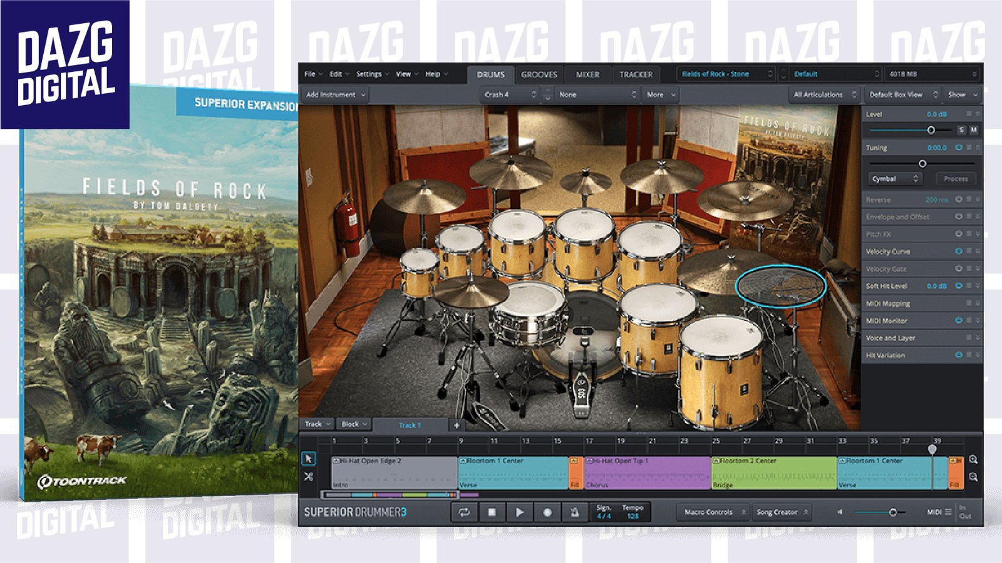
Task: Zoom in on the song timeline
Action: point(973,460)
